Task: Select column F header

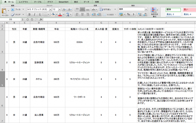Action: click(x=80, y=23)
